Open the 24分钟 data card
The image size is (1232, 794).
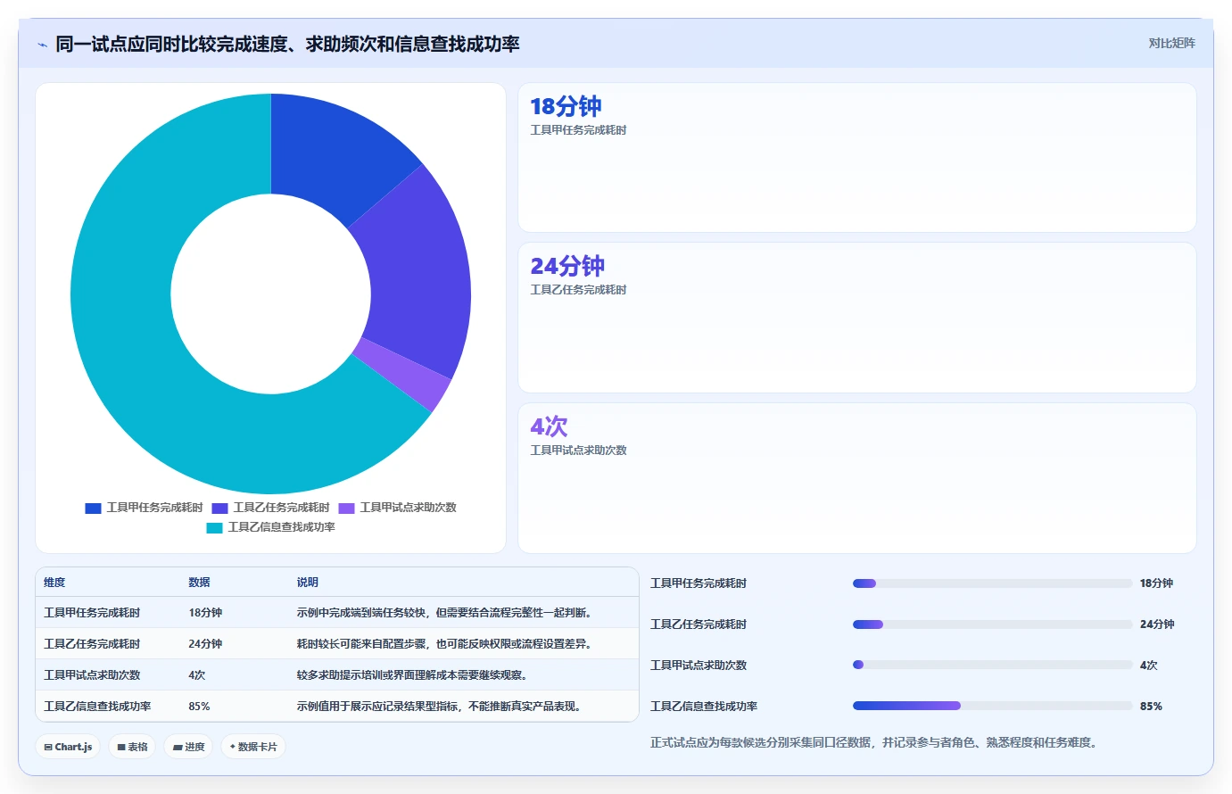[856, 318]
